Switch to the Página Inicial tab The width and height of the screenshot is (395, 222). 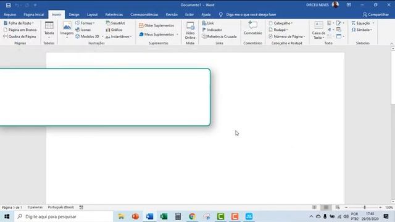[x=34, y=15]
